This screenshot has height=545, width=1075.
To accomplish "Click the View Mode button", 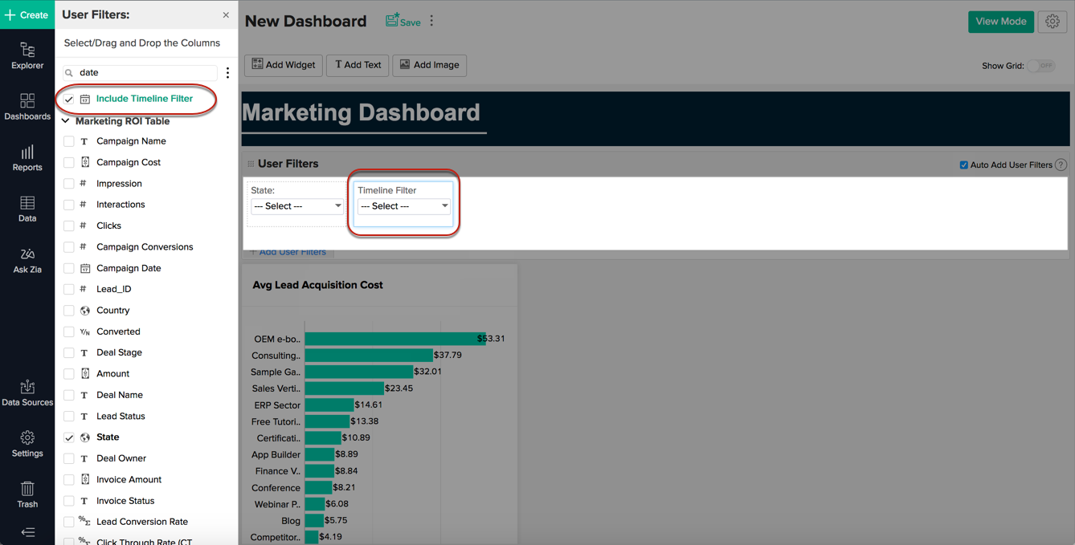I will click(1000, 22).
